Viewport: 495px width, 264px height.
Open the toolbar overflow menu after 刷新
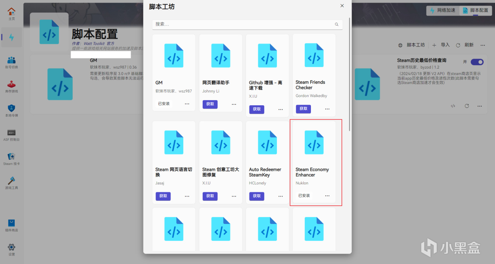point(483,45)
